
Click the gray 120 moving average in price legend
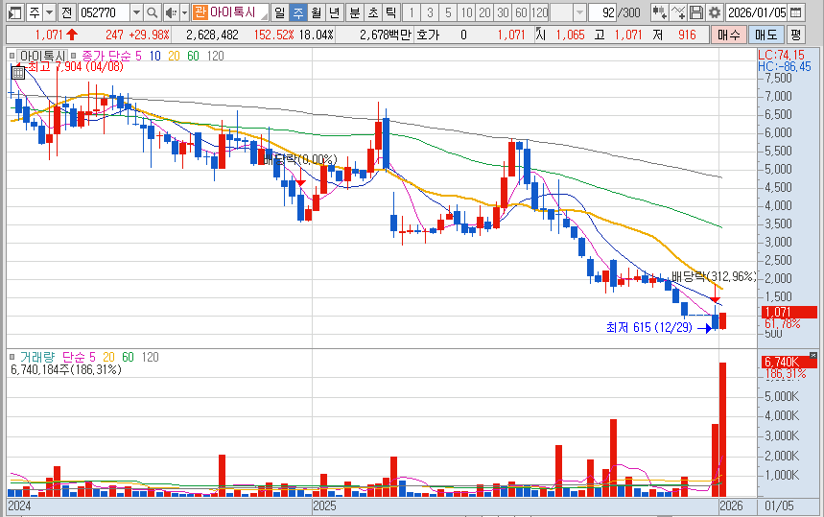[x=216, y=56]
